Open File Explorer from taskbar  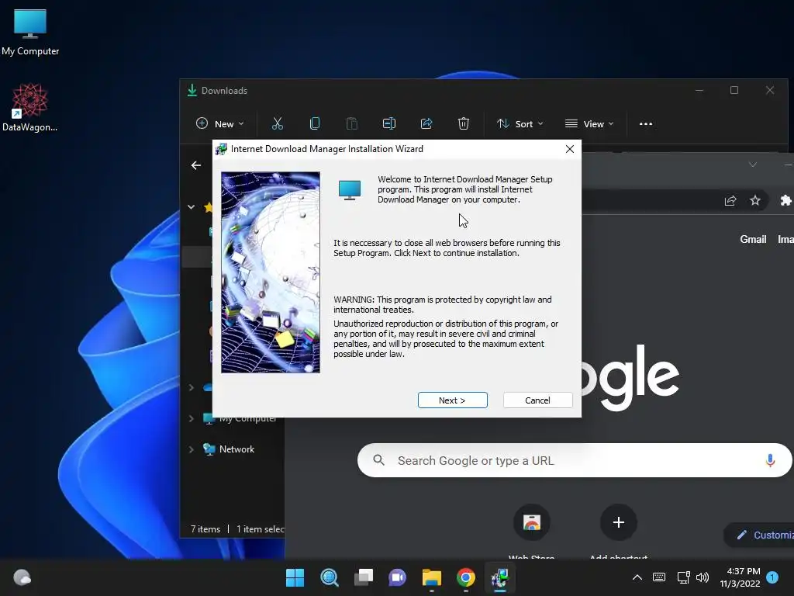(432, 577)
